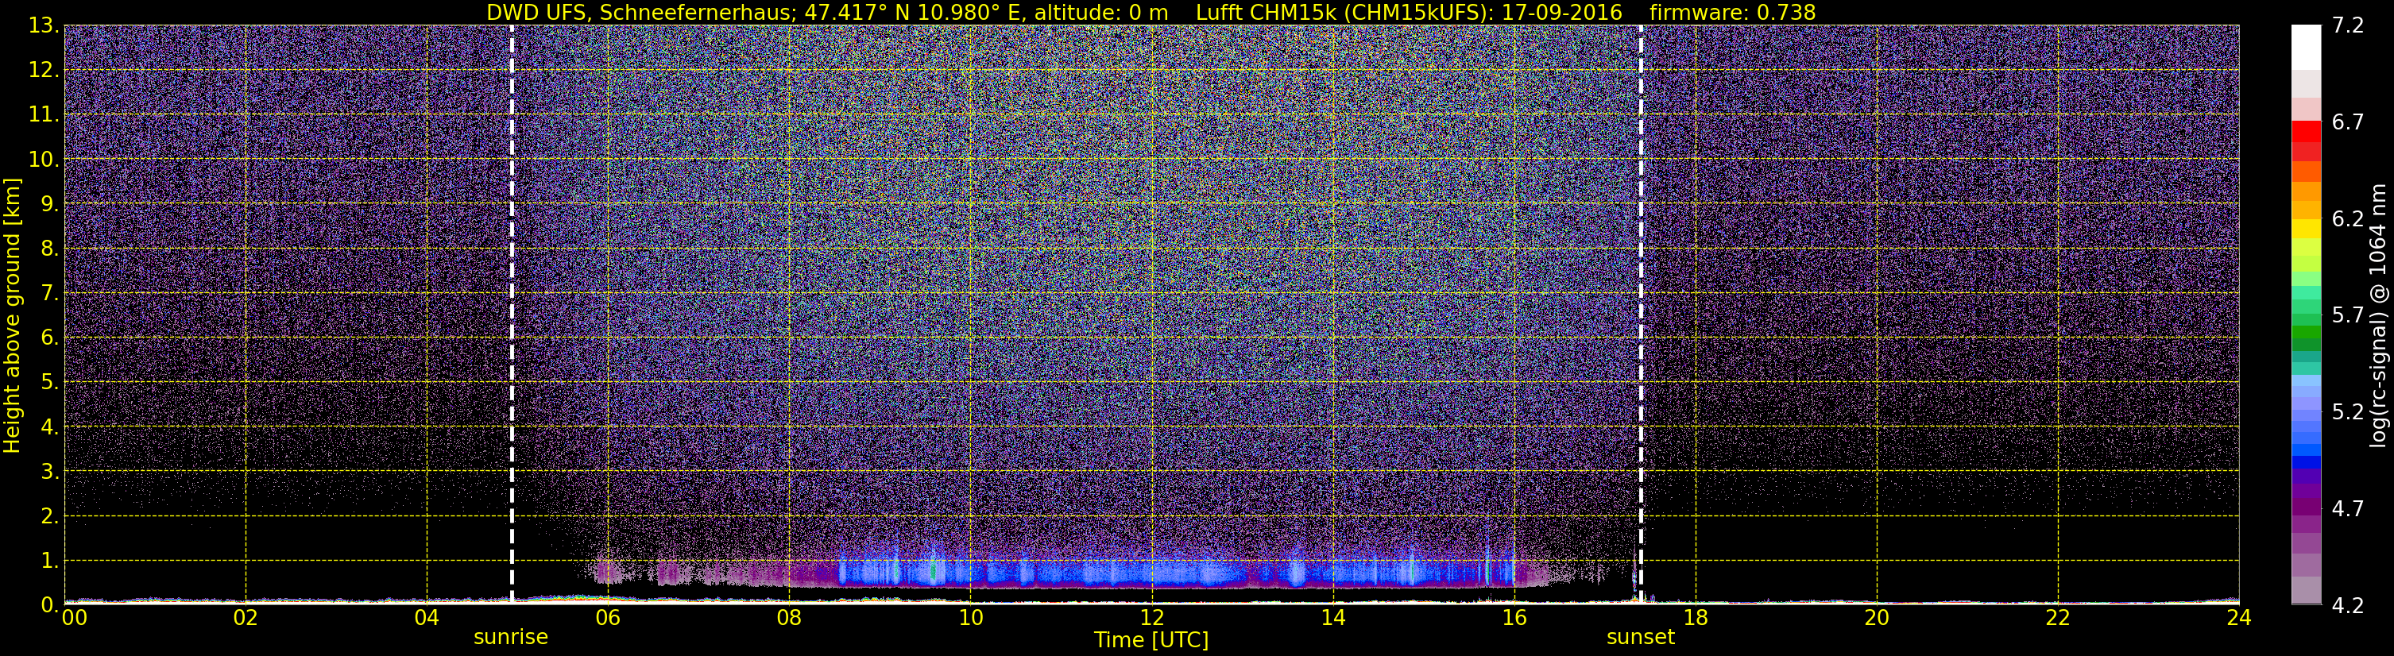The width and height of the screenshot is (2394, 656).
Task: Click the time axis tick label '04'
Action: 427,618
